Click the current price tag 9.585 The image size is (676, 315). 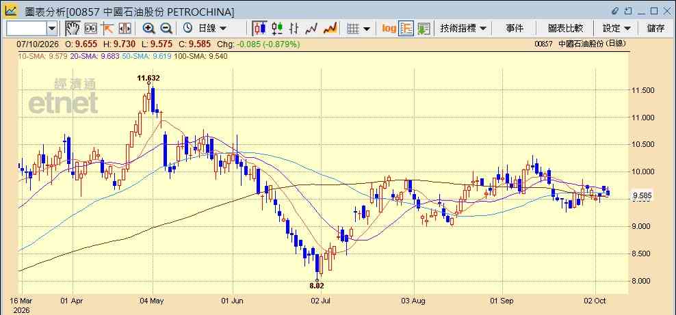[642, 196]
